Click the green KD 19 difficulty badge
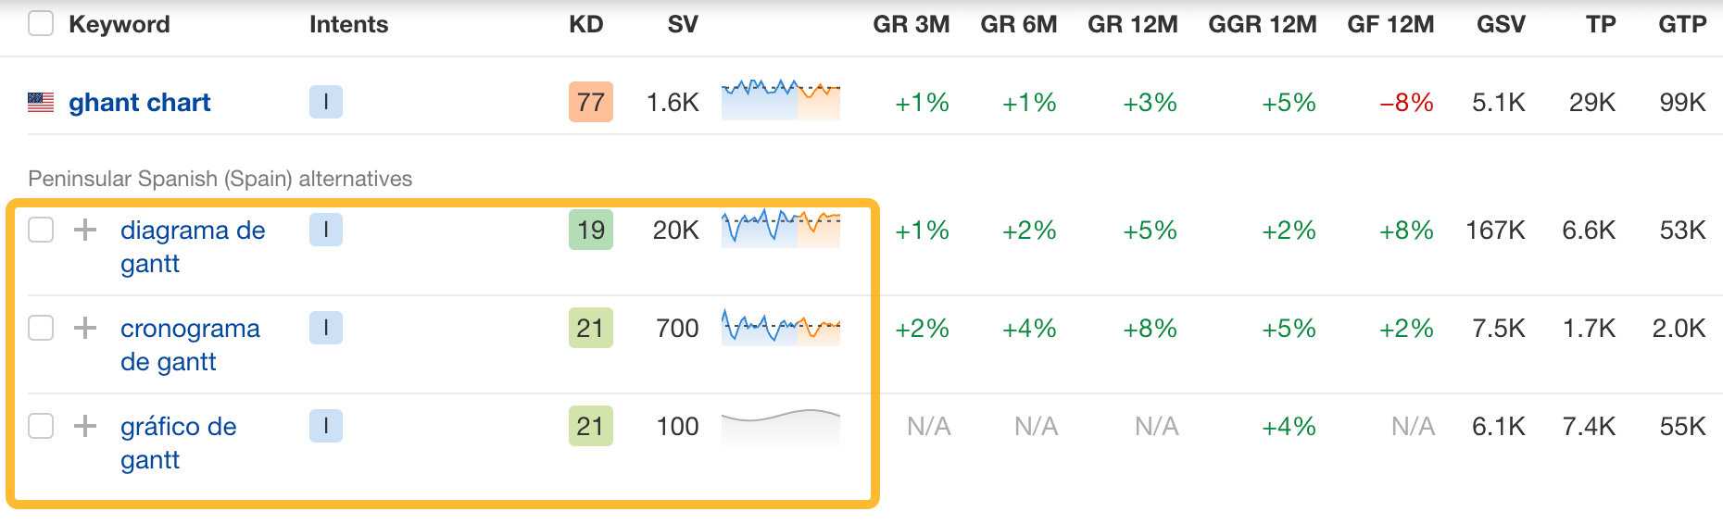The image size is (1723, 524). [590, 230]
